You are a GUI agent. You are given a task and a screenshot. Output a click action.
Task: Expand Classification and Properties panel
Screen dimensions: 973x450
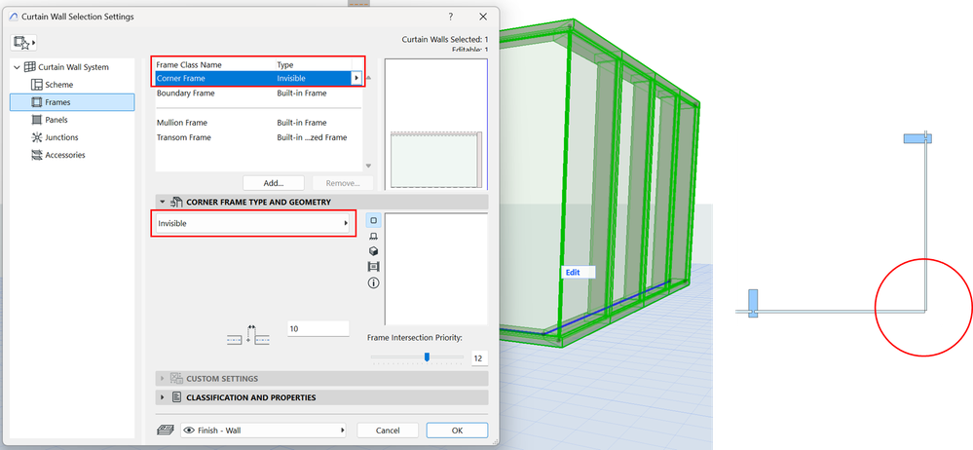[x=163, y=397]
